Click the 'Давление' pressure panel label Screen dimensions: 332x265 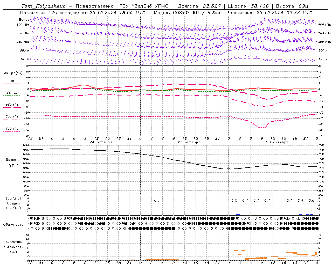click(13, 160)
